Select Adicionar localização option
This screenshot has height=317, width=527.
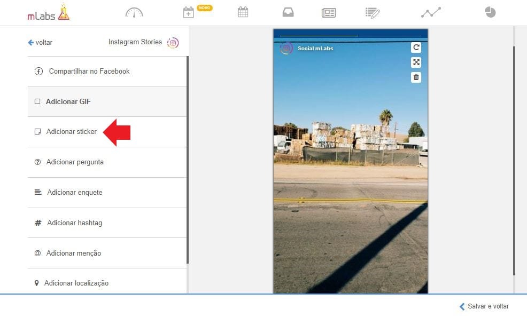tap(107, 281)
